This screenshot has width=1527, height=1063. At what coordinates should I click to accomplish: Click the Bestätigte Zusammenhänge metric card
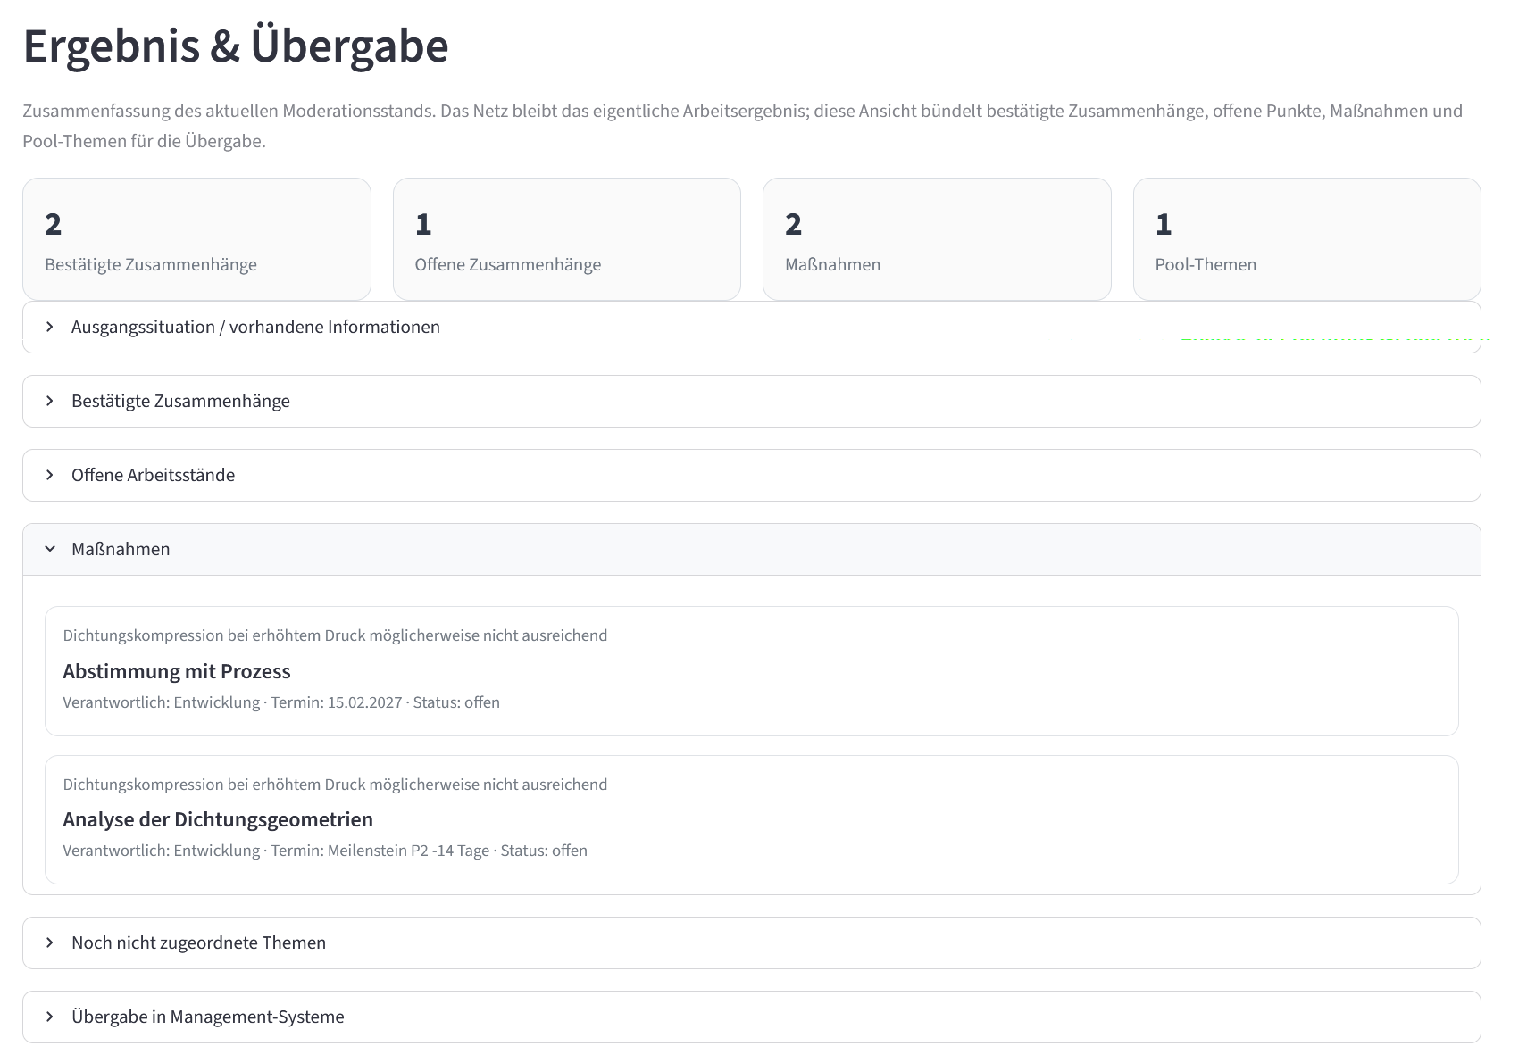(196, 239)
